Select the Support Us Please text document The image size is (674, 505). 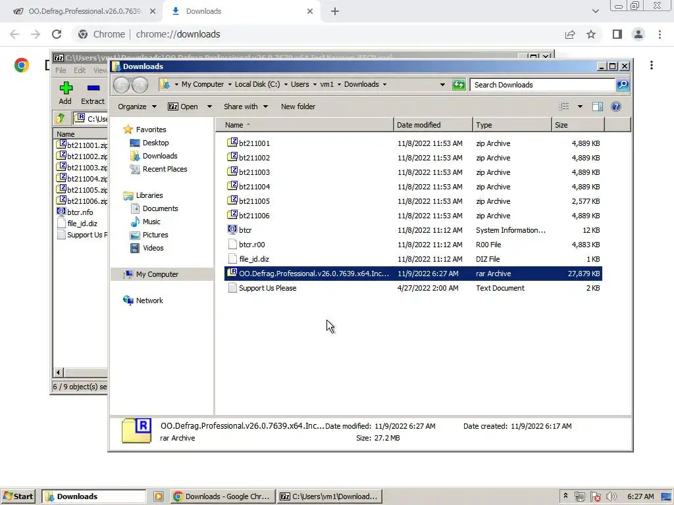coord(413,288)
